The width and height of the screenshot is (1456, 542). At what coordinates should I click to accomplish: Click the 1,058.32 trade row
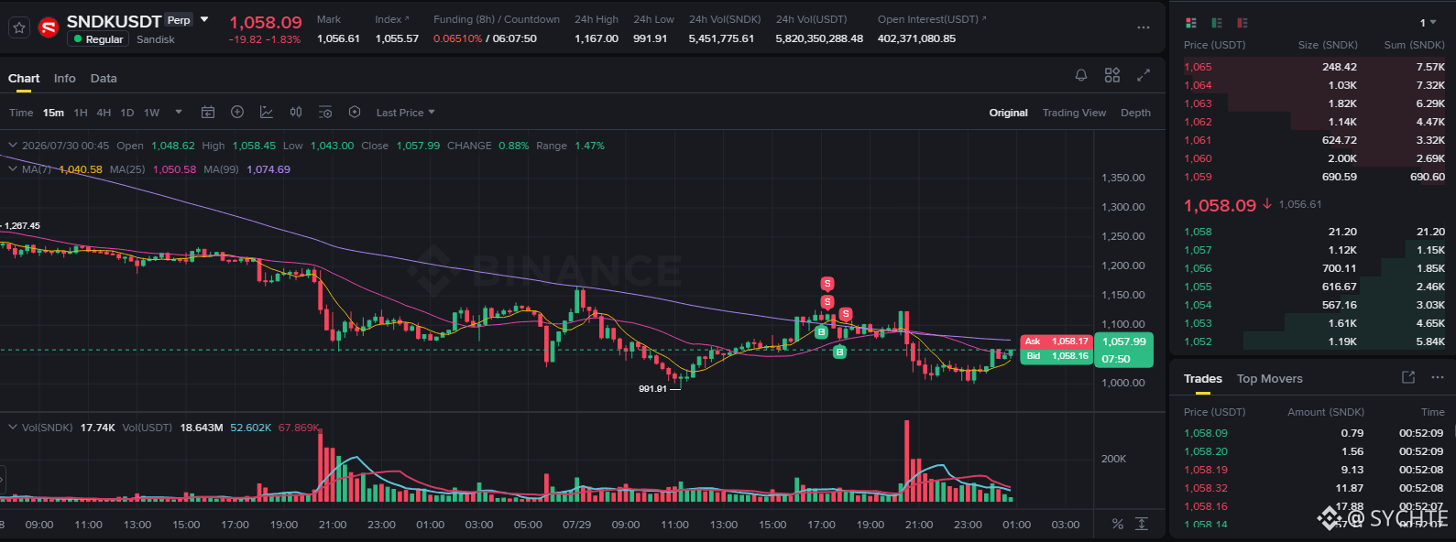1314,488
